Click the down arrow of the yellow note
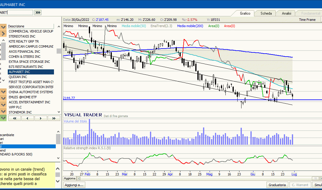The width and height of the screenshot is (322, 190). pyautogui.click(x=58, y=181)
